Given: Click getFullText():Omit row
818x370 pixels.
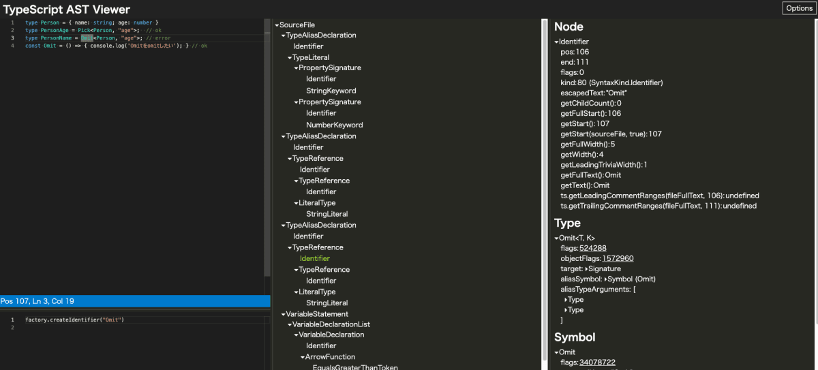Looking at the screenshot, I should [590, 174].
